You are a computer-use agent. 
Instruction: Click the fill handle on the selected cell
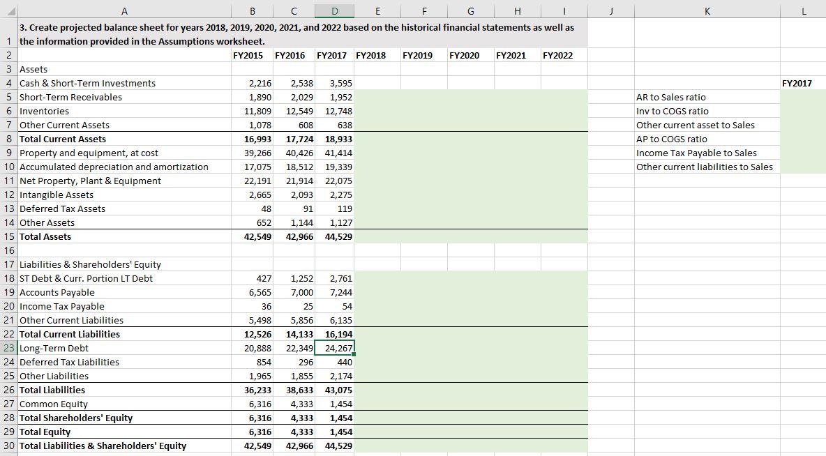tap(353, 355)
